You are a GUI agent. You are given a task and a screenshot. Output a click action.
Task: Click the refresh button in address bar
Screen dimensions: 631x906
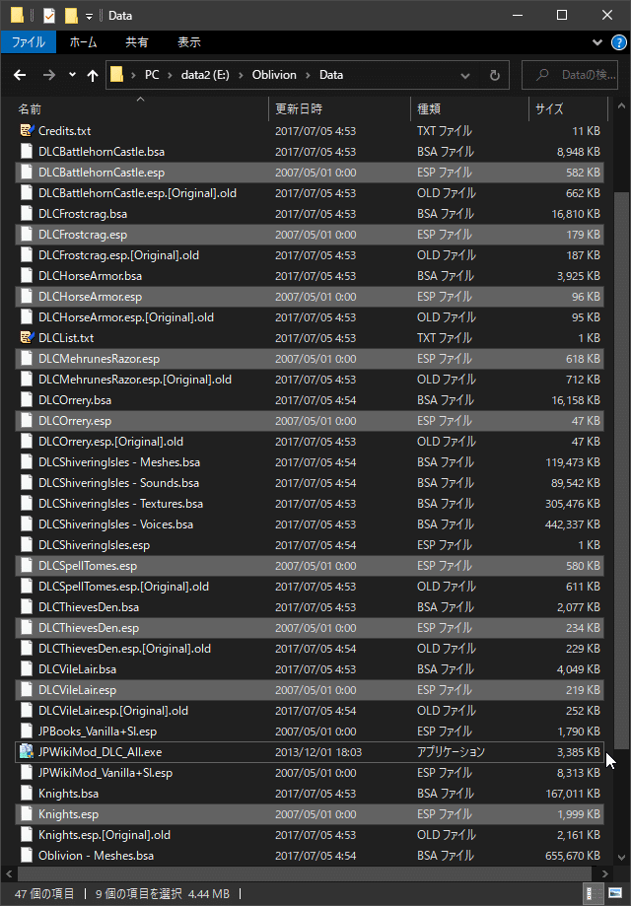[x=494, y=75]
